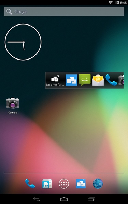Tap the Back navigation button
This screenshot has width=128, height=204.
[x=37, y=199]
